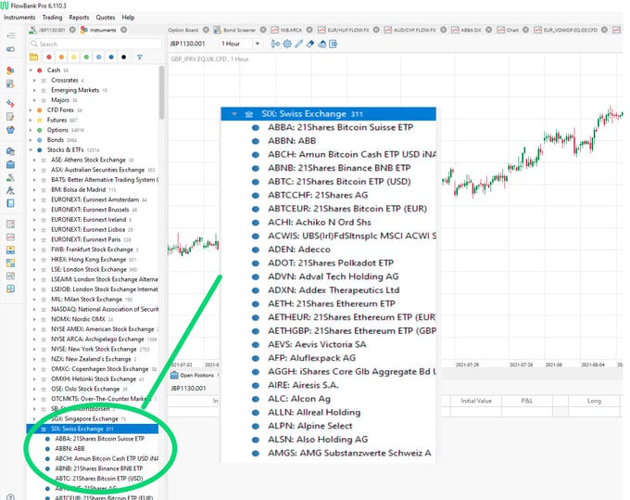Image resolution: width=630 pixels, height=500 pixels.
Task: Open the Open Positions tab
Action: (193, 376)
